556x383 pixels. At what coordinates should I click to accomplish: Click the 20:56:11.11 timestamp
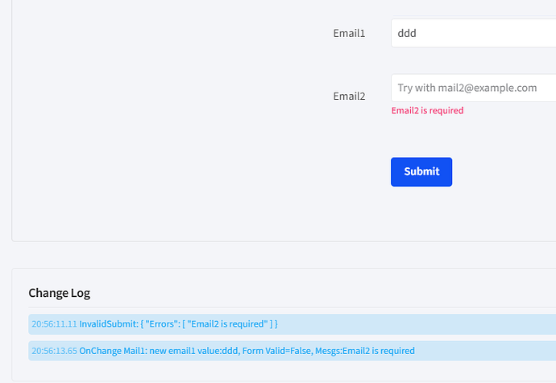pos(54,324)
